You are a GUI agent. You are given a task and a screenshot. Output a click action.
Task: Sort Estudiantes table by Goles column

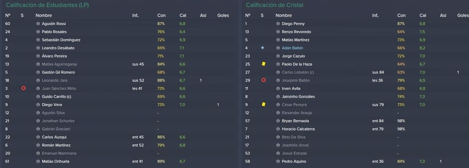(223, 15)
